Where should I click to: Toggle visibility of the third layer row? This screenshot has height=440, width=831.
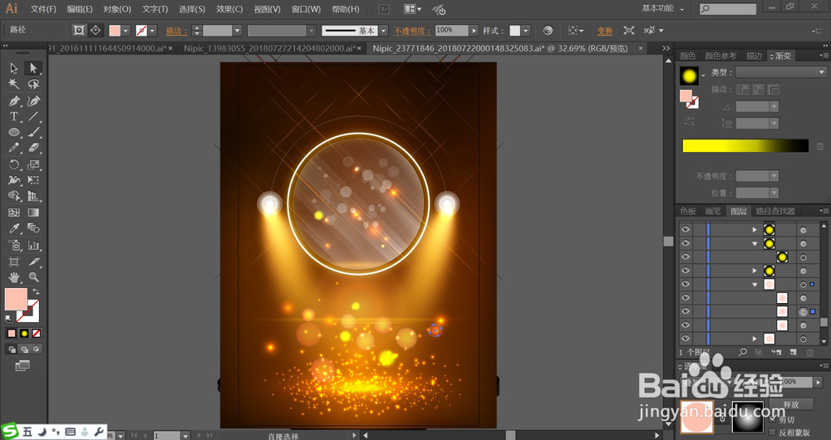click(686, 257)
